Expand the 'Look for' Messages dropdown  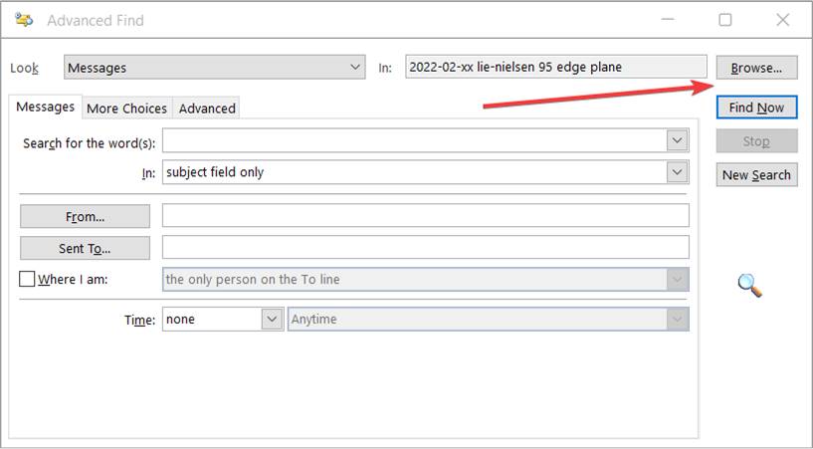pyautogui.click(x=356, y=68)
